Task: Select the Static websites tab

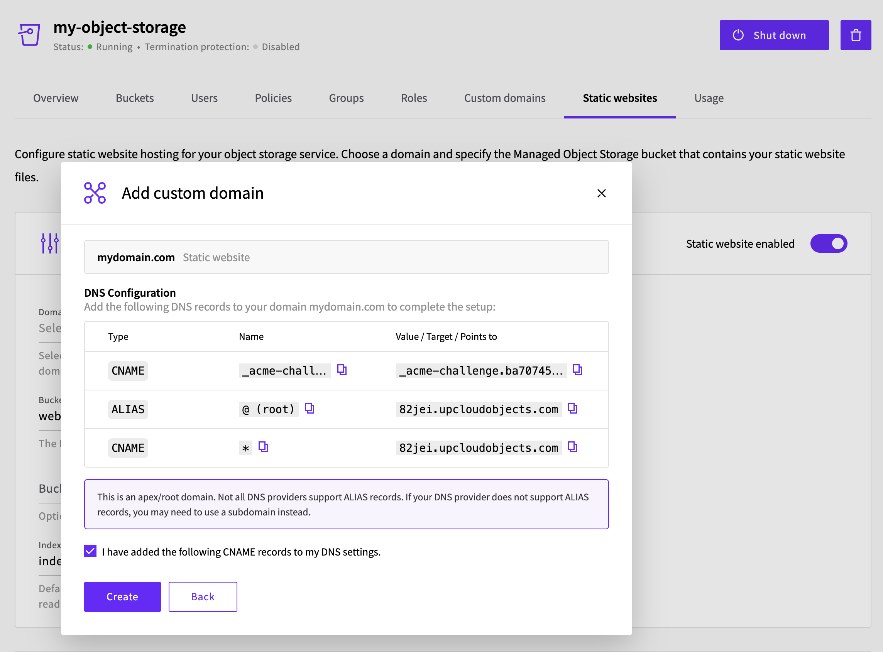Action: [x=620, y=98]
